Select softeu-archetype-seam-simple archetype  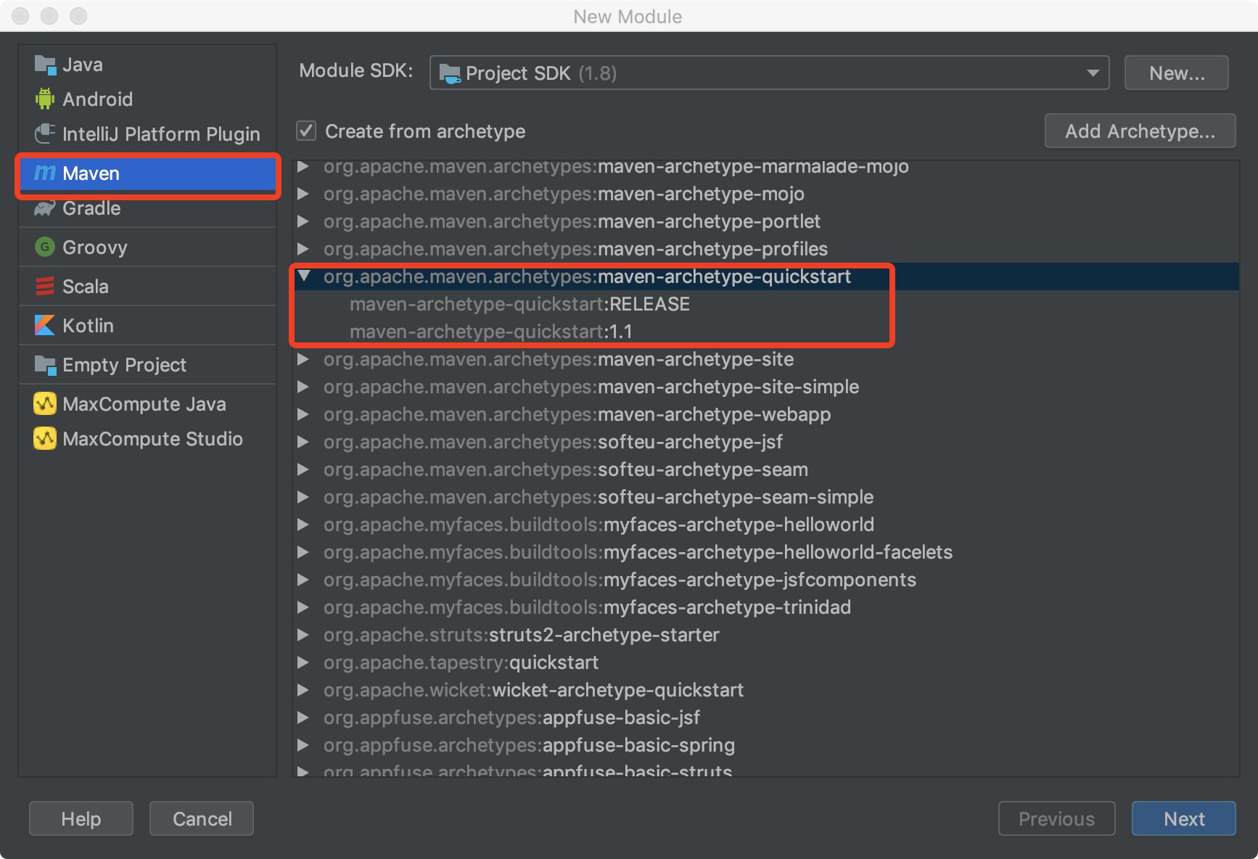point(599,497)
